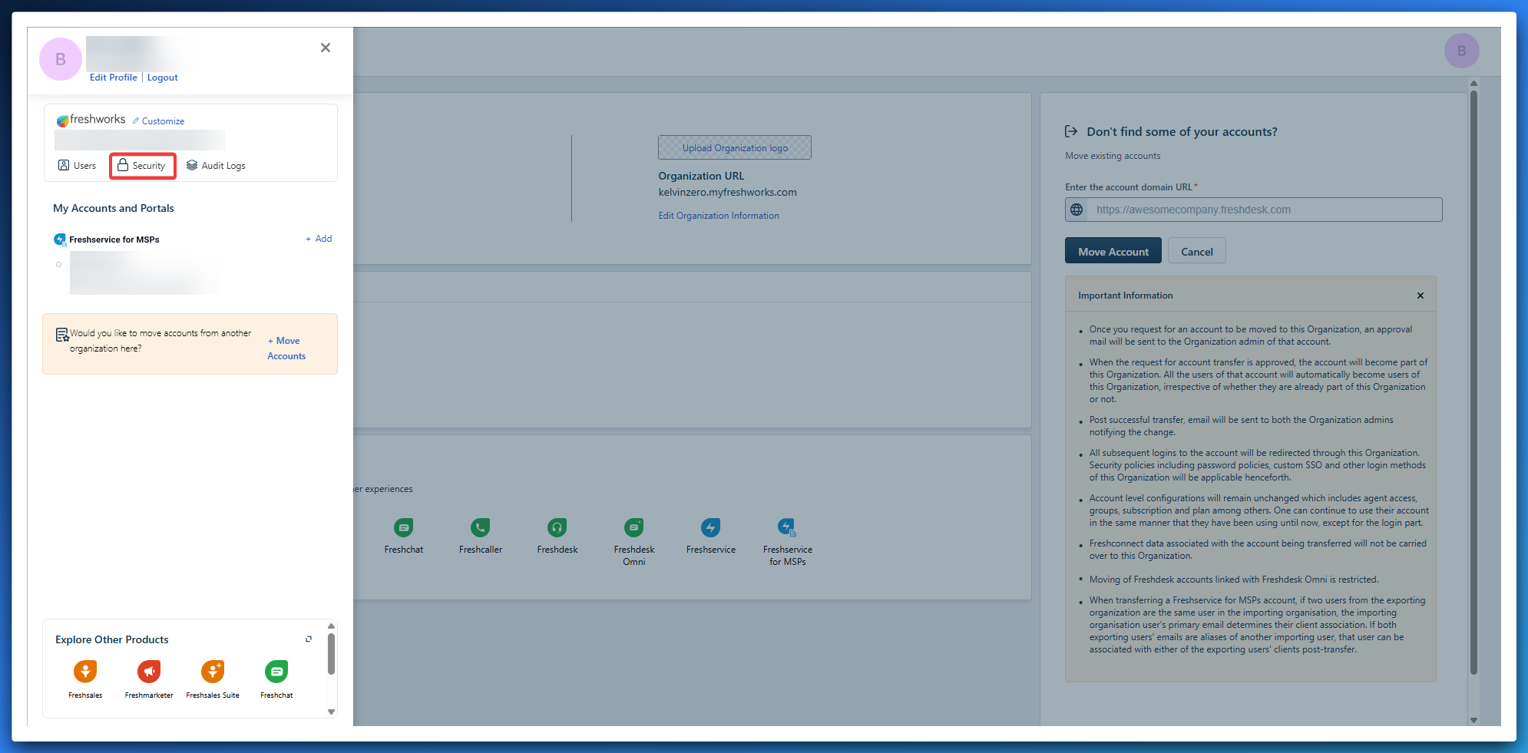This screenshot has height=753, width=1528.
Task: Click the account domain URL input field
Action: (1253, 210)
